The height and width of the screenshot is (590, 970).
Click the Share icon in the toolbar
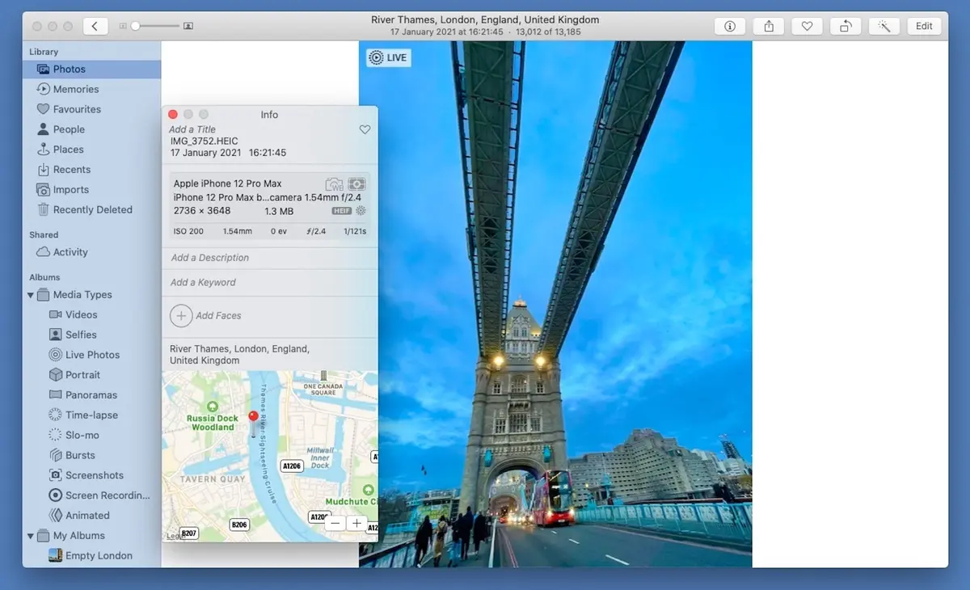768,25
